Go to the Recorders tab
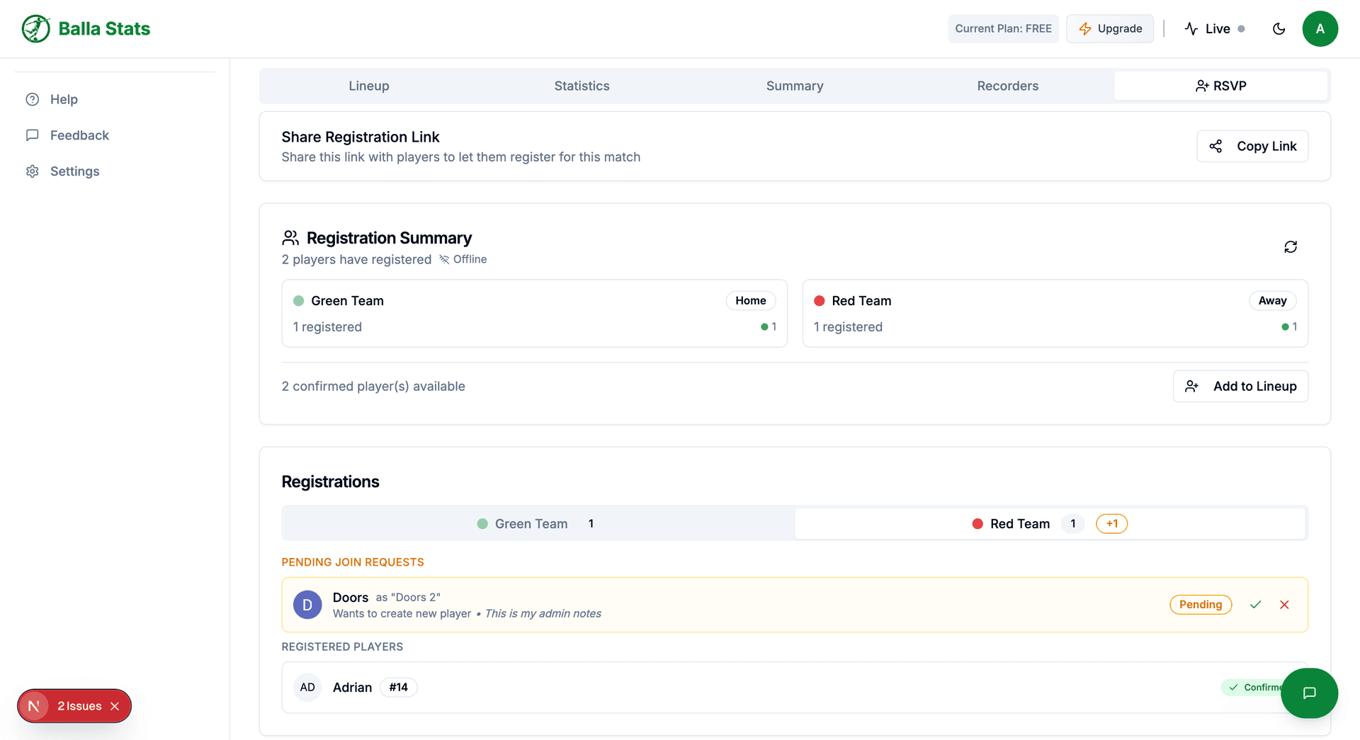This screenshot has width=1360, height=740. [x=1007, y=86]
